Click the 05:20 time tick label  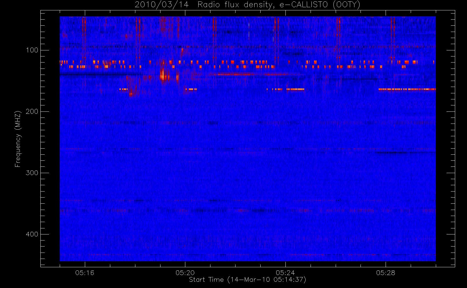click(185, 273)
